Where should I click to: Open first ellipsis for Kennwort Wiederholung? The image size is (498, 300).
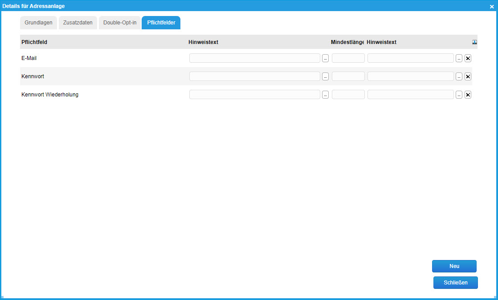(x=325, y=95)
